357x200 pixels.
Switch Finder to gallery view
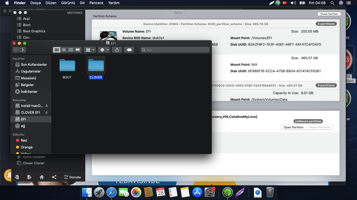tap(78, 50)
